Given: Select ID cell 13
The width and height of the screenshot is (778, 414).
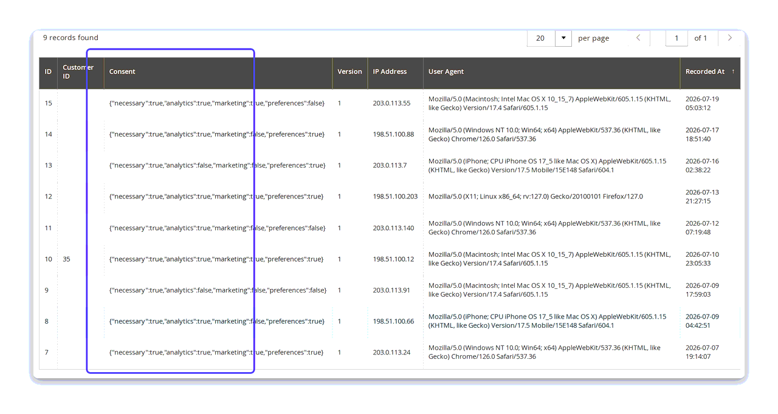Looking at the screenshot, I should coord(49,165).
